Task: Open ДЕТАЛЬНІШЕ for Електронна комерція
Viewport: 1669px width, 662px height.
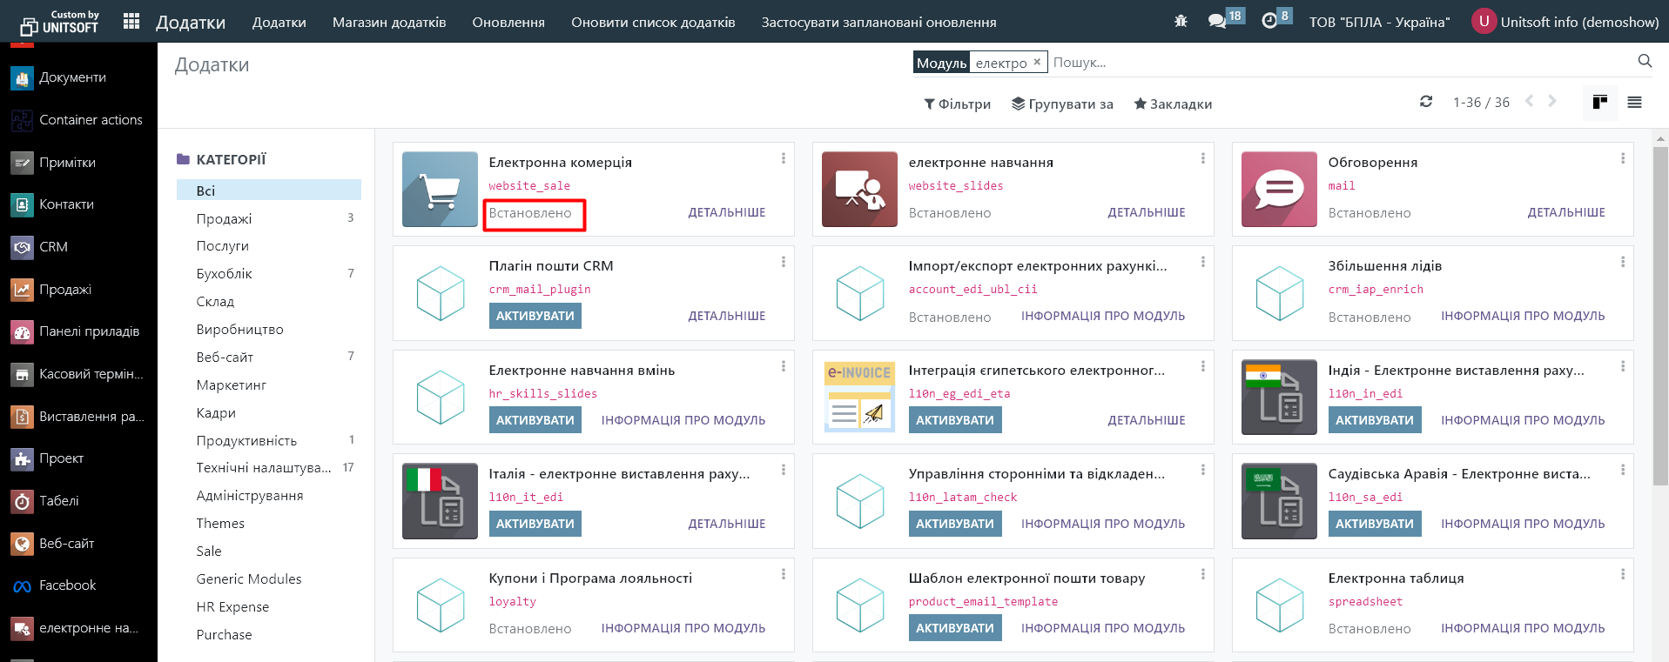Action: coord(726,212)
